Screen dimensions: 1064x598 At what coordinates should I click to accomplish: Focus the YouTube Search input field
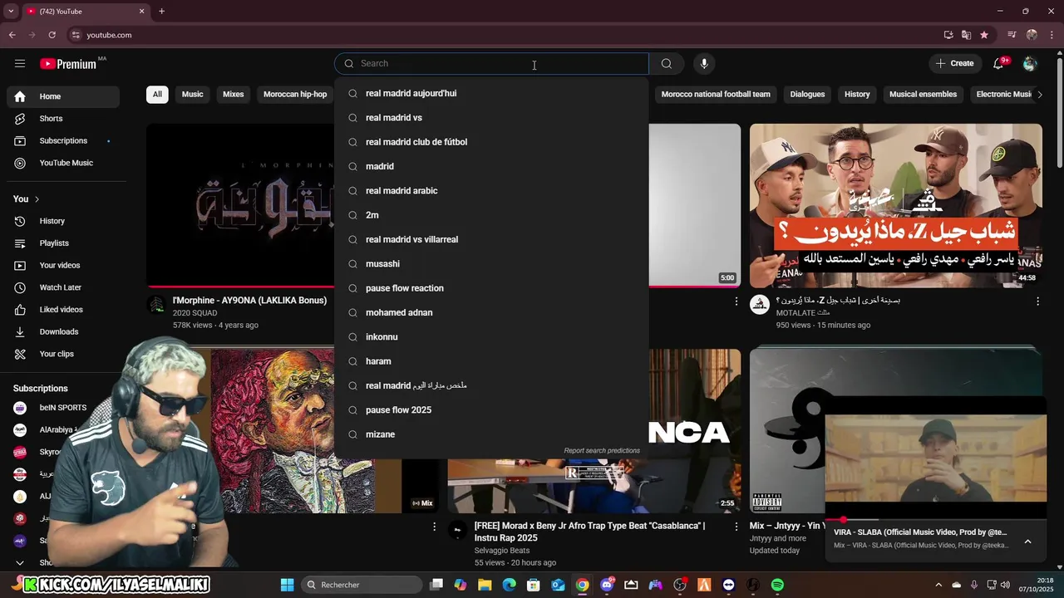pos(491,63)
